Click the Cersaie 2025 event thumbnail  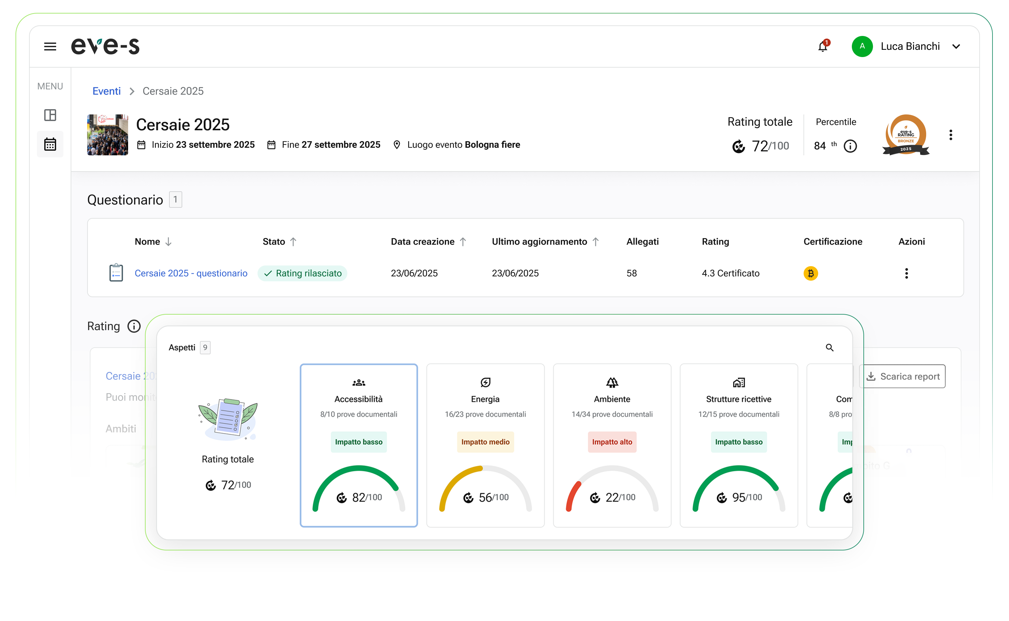108,135
